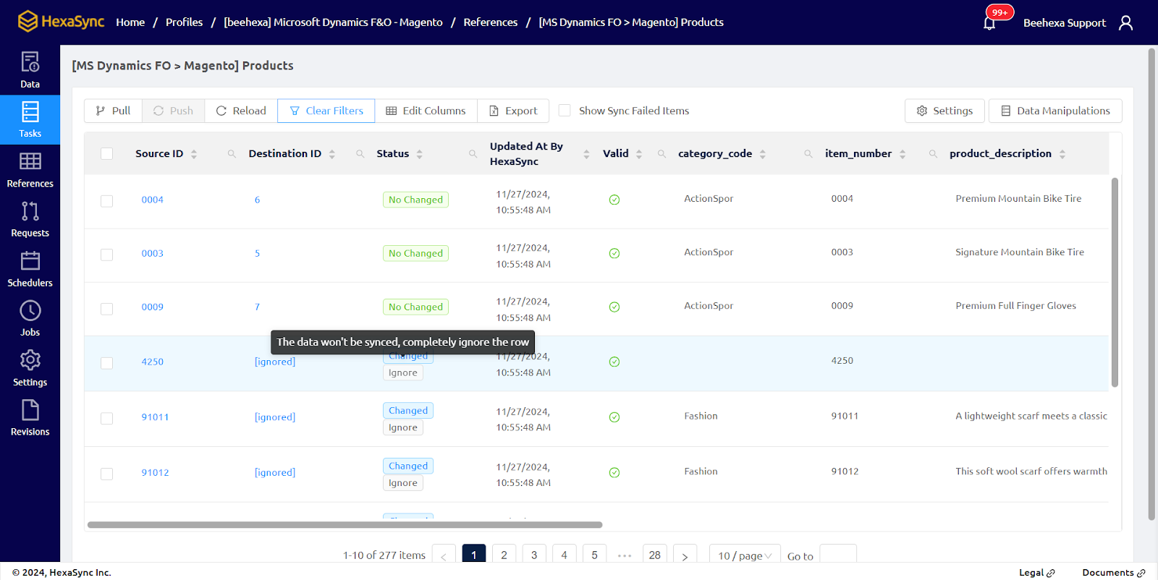Go to References breadcrumb
This screenshot has width=1158, height=580.
point(491,22)
